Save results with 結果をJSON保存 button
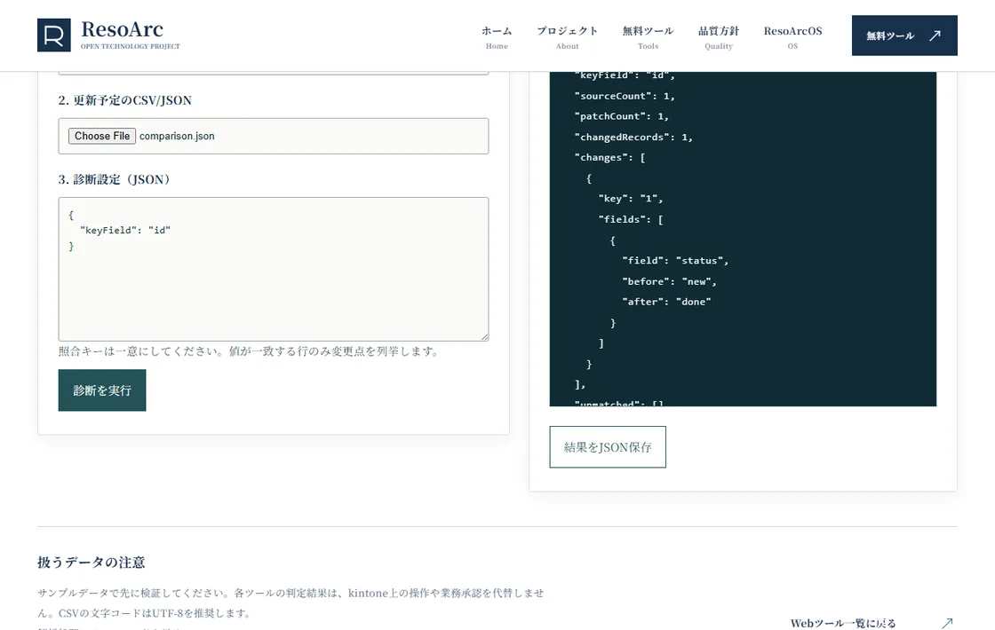Image resolution: width=995 pixels, height=630 pixels. coord(608,447)
